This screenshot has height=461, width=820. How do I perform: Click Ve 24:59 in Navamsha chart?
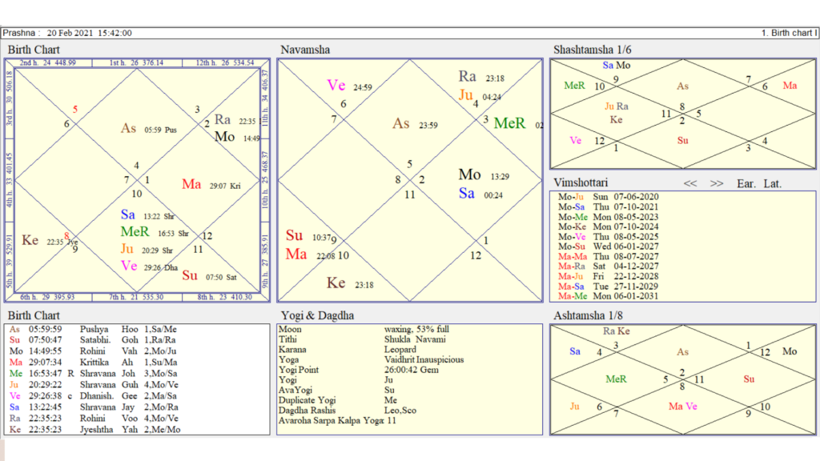349,86
